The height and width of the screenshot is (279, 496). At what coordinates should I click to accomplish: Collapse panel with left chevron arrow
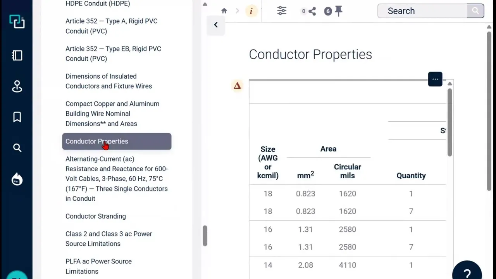tap(216, 25)
